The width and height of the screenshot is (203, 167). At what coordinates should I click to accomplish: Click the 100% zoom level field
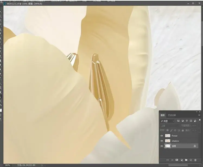pyautogui.click(x=7, y=165)
